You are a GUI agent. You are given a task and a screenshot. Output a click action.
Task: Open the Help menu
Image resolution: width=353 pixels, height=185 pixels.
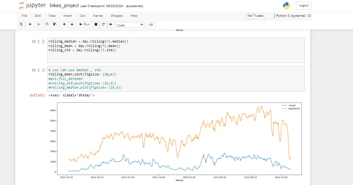[134, 16]
